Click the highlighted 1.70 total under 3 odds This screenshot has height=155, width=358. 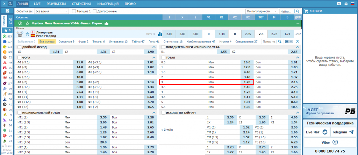246,82
